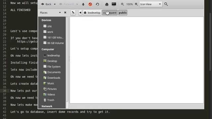Go up to parent folder arrow
Screen dimensions: 212x119
pos(83,4)
